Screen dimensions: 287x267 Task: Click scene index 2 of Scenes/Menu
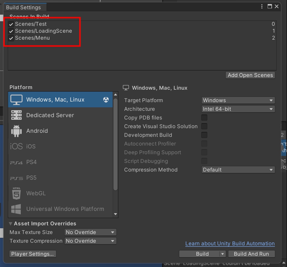pos(273,38)
